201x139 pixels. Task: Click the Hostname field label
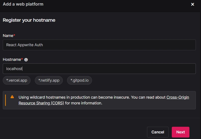click(x=12, y=60)
